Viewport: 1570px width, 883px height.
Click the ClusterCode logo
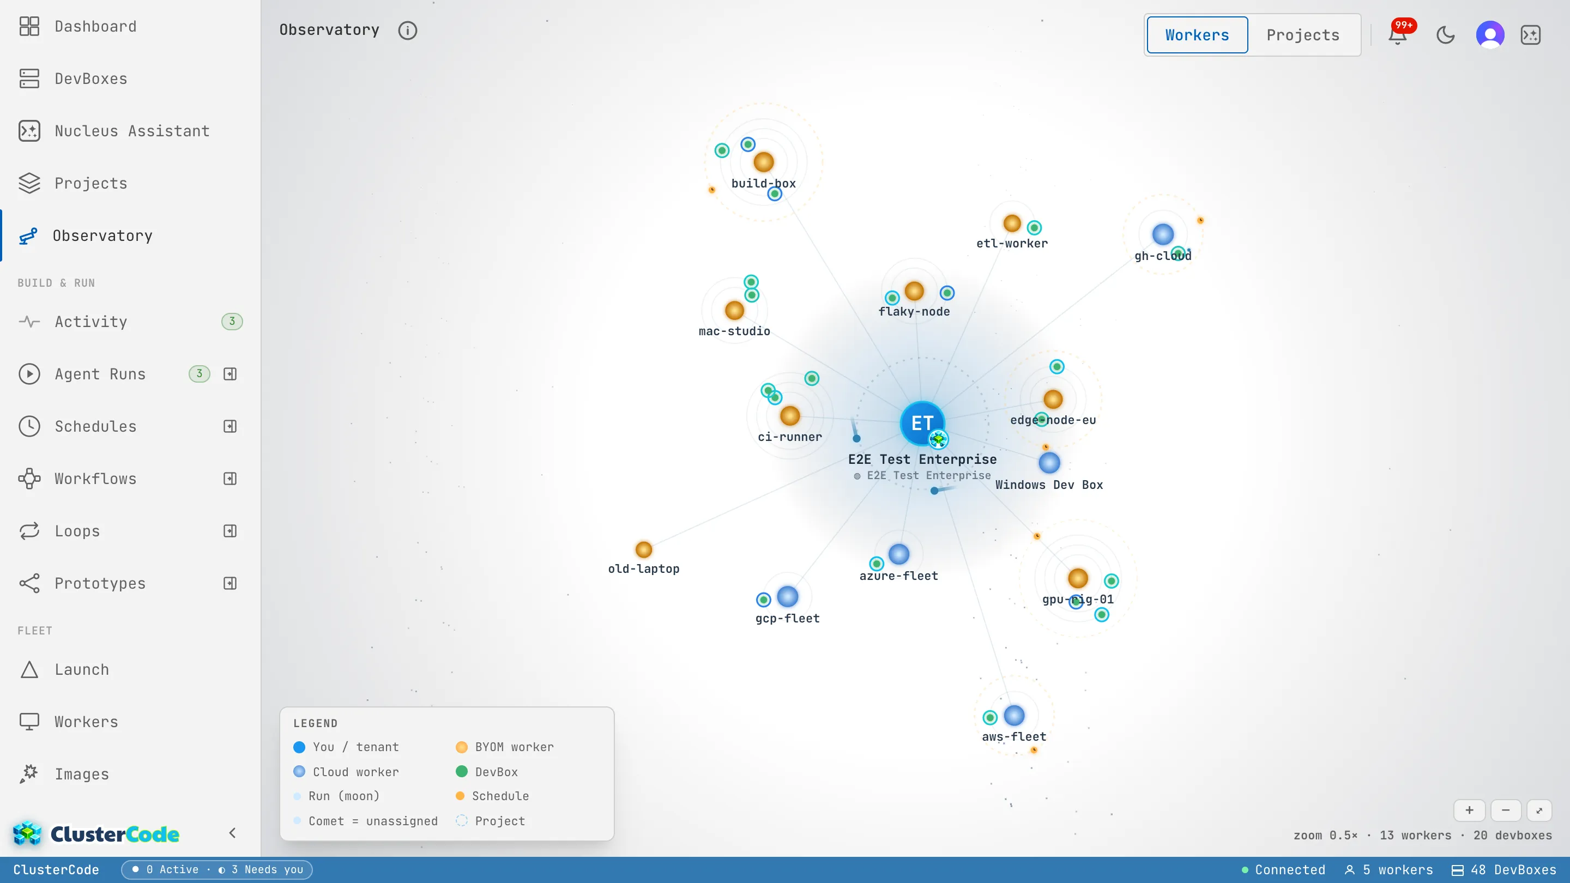pyautogui.click(x=96, y=833)
